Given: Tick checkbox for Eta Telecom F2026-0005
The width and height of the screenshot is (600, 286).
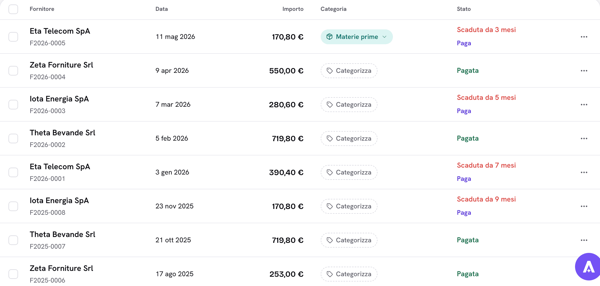Looking at the screenshot, I should (13, 37).
